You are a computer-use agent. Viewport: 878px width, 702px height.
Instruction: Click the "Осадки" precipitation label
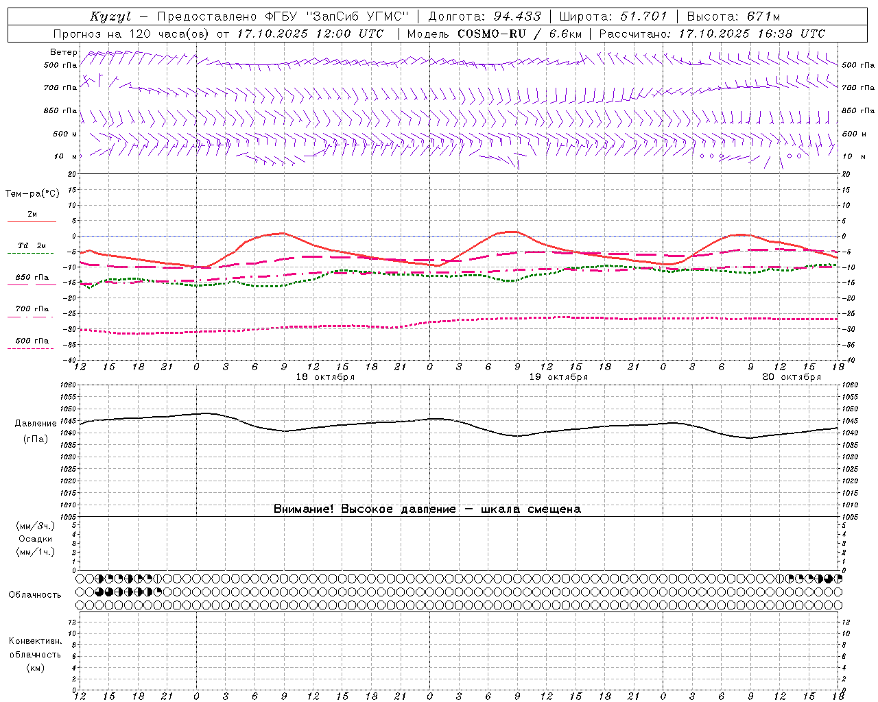coord(36,539)
